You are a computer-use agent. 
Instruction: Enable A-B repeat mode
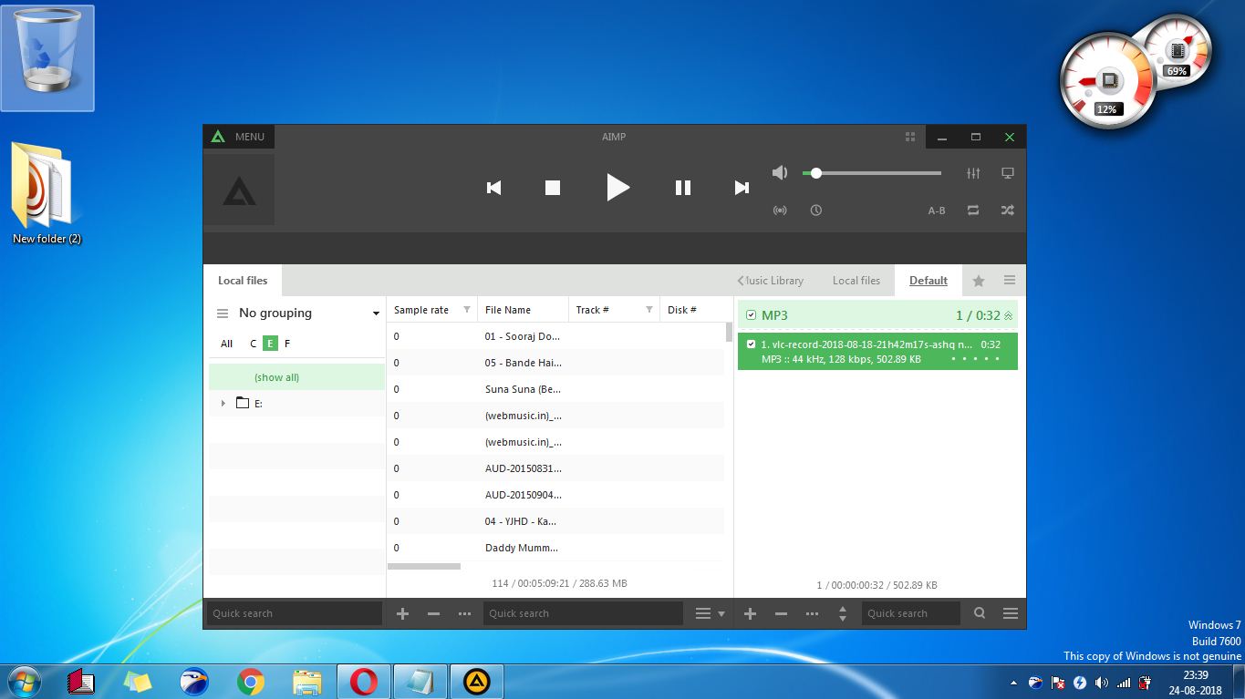point(936,210)
